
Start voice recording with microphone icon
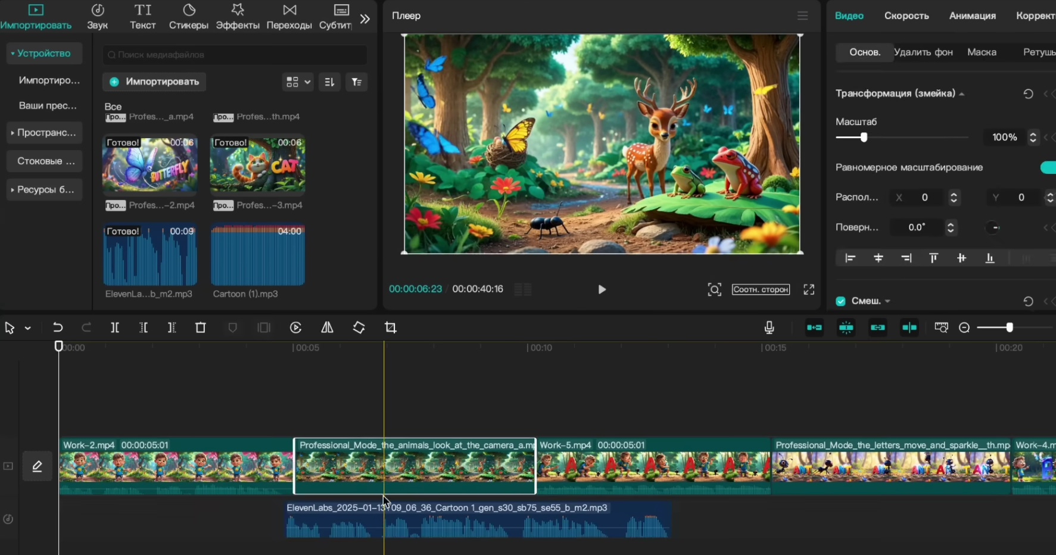(769, 328)
